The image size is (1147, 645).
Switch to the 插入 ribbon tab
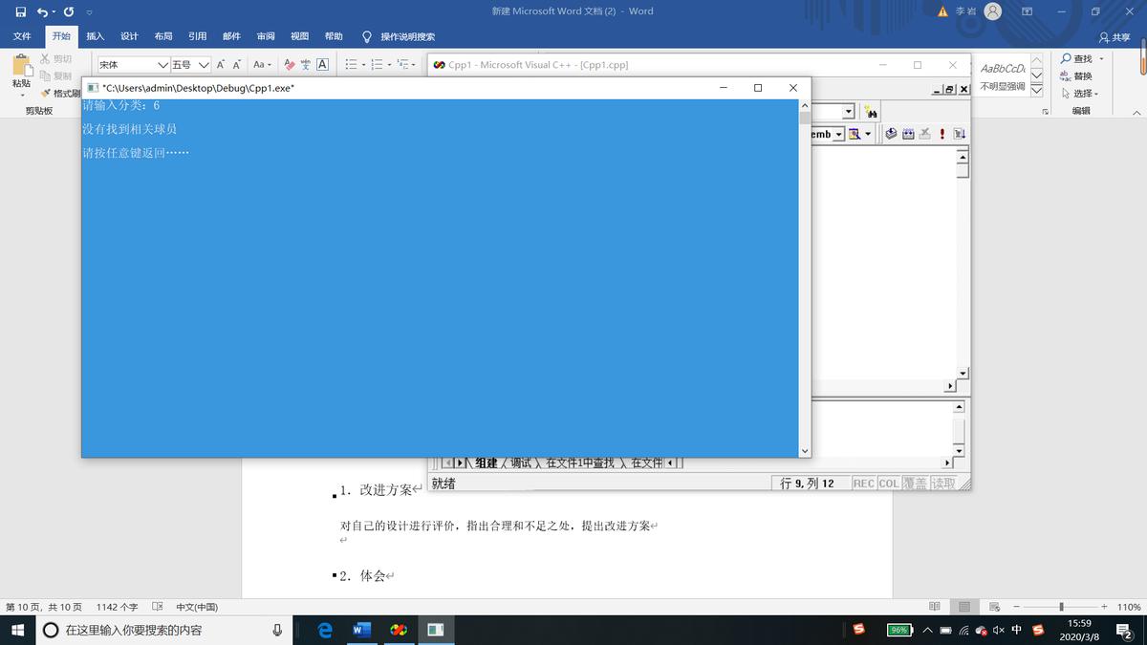pyautogui.click(x=95, y=35)
